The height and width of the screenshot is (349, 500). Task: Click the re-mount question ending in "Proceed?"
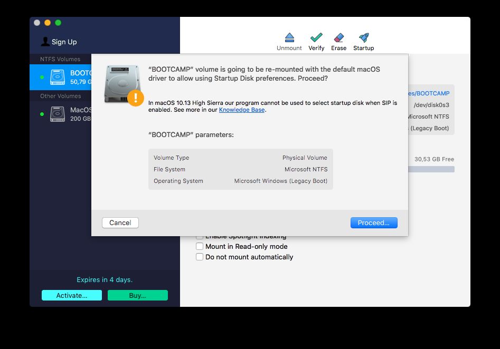point(264,74)
